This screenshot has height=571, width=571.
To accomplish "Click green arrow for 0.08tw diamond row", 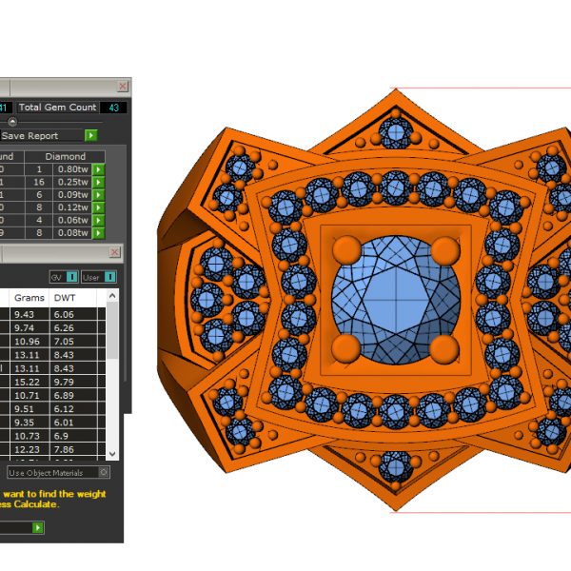I will 97,232.
